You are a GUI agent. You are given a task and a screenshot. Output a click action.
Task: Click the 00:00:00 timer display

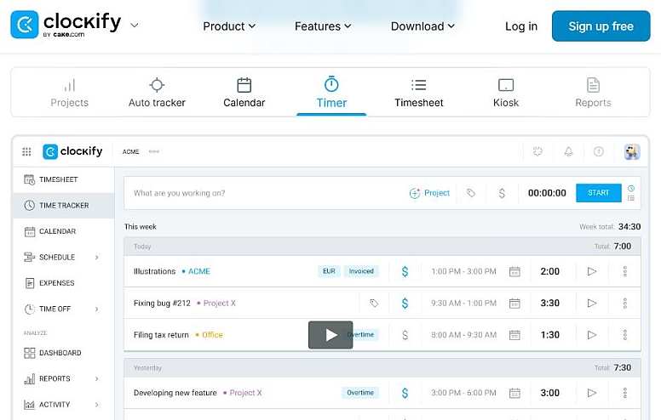tap(547, 193)
